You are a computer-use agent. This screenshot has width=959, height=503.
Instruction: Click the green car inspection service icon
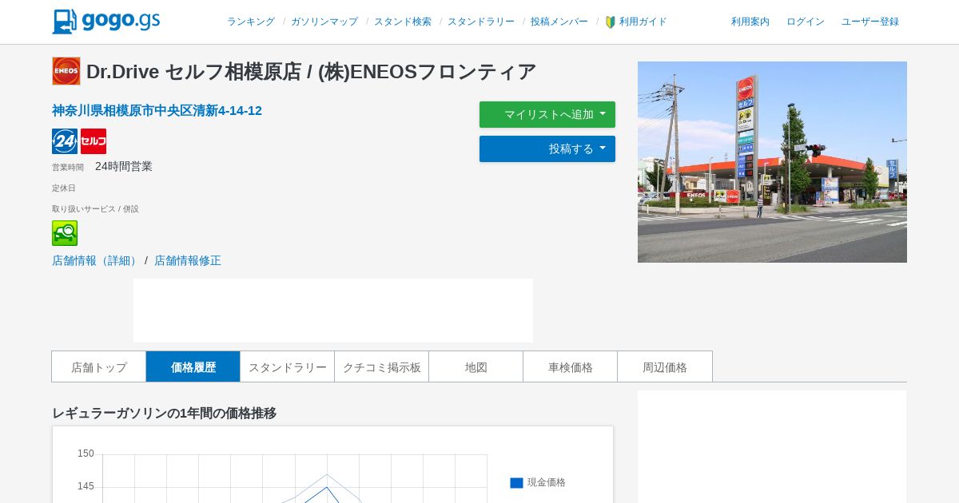[x=65, y=233]
